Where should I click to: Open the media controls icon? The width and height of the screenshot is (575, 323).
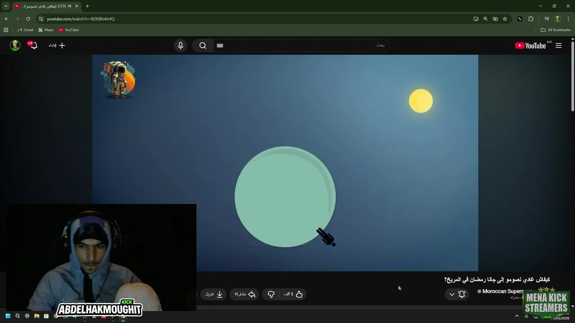547,19
